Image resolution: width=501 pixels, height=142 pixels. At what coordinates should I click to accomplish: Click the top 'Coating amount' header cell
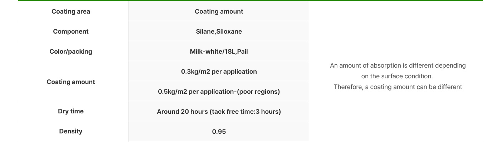click(x=219, y=11)
